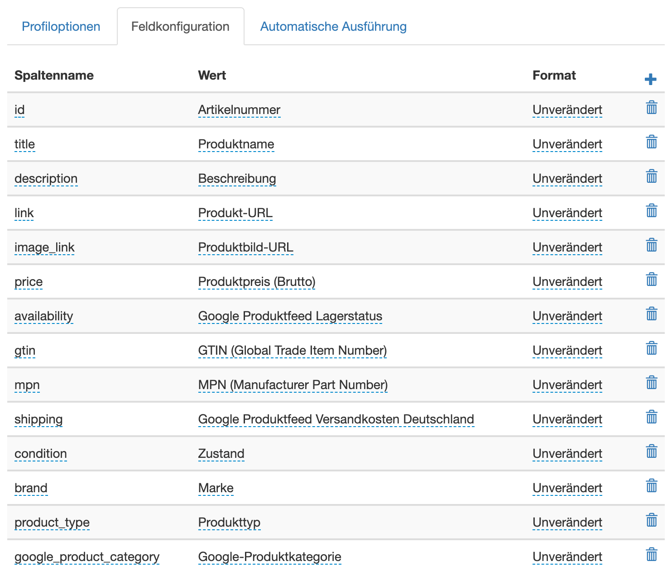Viewport: 672px width, 580px height.
Task: Remove the google_product_category row via its trash icon
Action: (652, 555)
